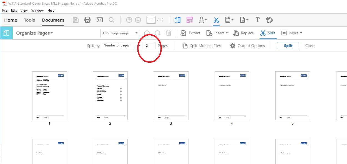Go to previous page arrow icon

[x=129, y=20]
